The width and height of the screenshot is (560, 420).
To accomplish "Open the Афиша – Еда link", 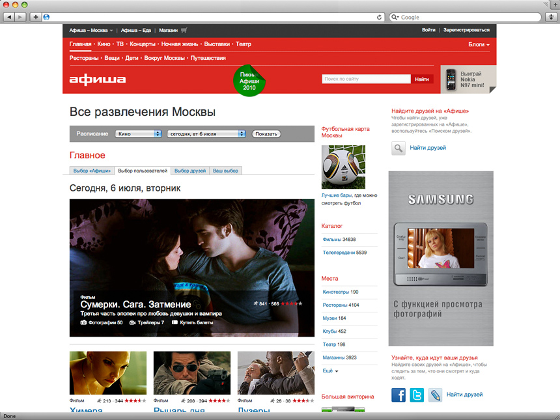I will tap(135, 31).
